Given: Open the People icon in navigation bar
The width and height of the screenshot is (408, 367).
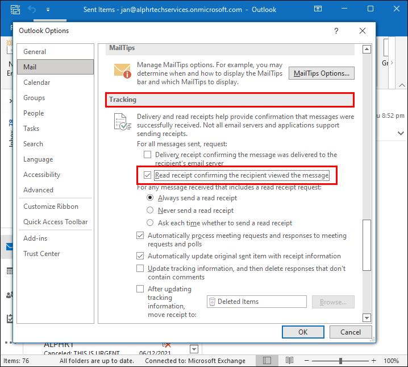Looking at the screenshot, I should point(9,295).
